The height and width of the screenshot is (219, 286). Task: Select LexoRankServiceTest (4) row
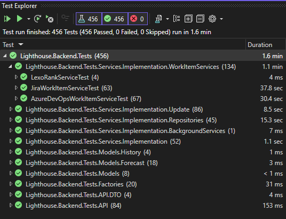[143, 77]
